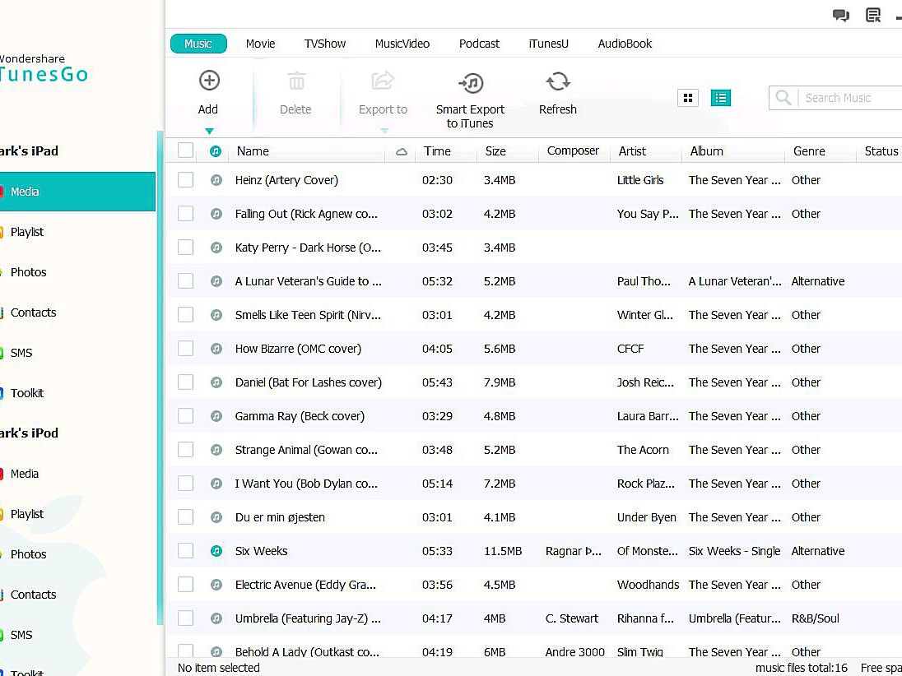This screenshot has width=902, height=676.
Task: Sort by the Composer column header
Action: click(573, 150)
